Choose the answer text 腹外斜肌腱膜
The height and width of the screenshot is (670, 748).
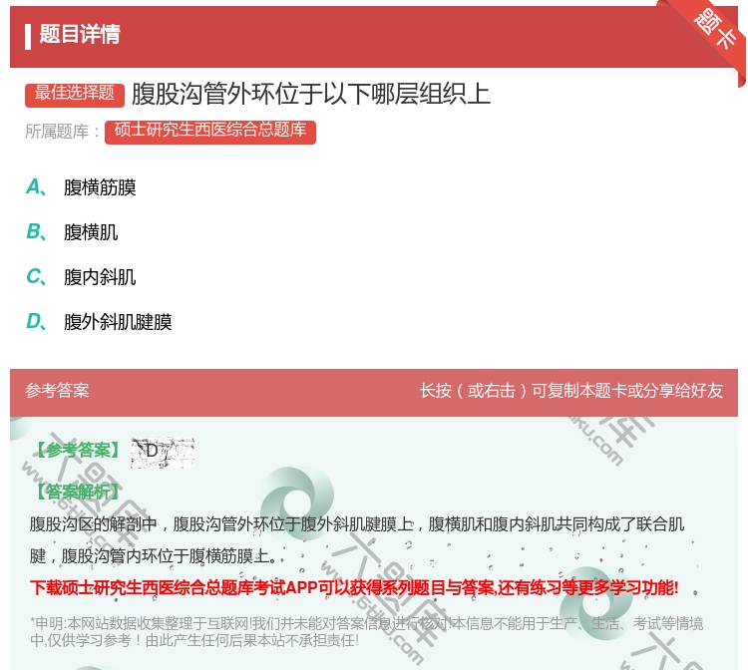[x=118, y=322]
